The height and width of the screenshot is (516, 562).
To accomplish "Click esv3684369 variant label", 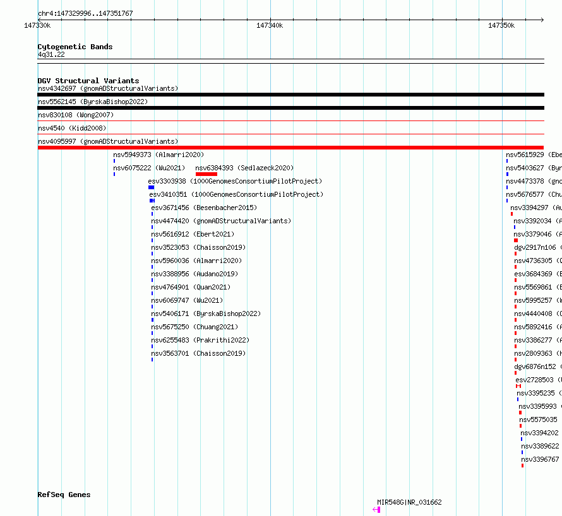I will coord(538,274).
